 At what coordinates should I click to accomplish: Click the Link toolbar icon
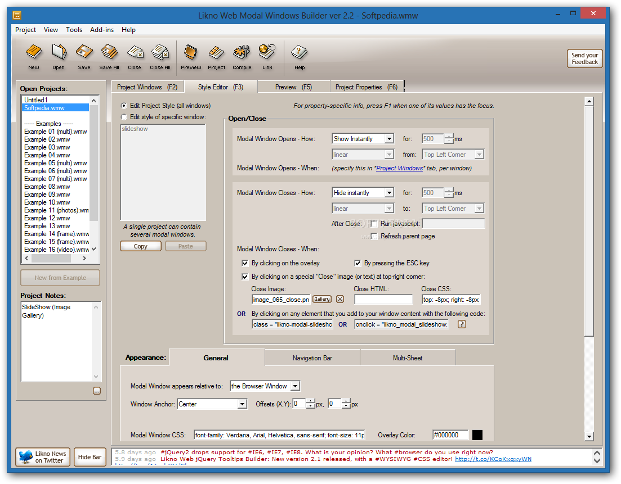pos(267,57)
